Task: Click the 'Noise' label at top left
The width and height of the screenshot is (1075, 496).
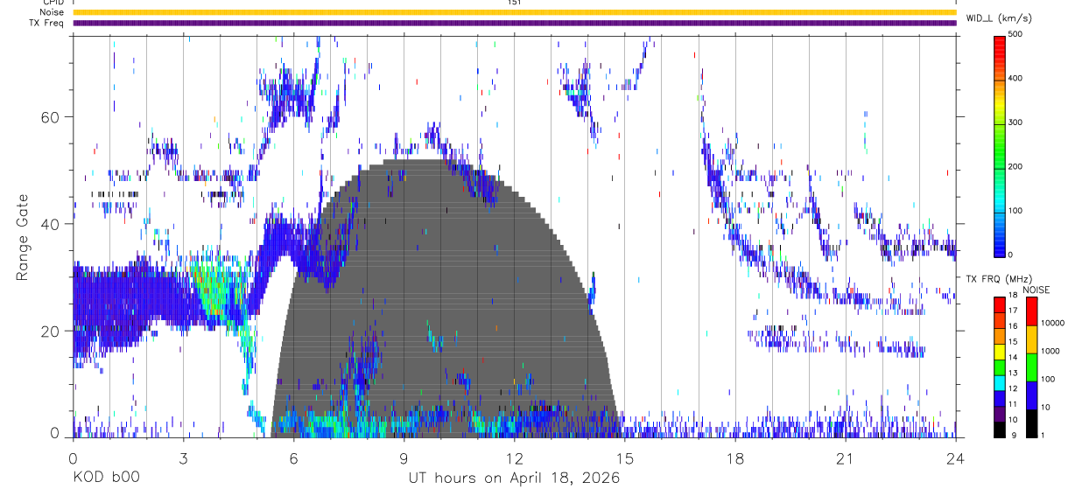Action: (50, 12)
